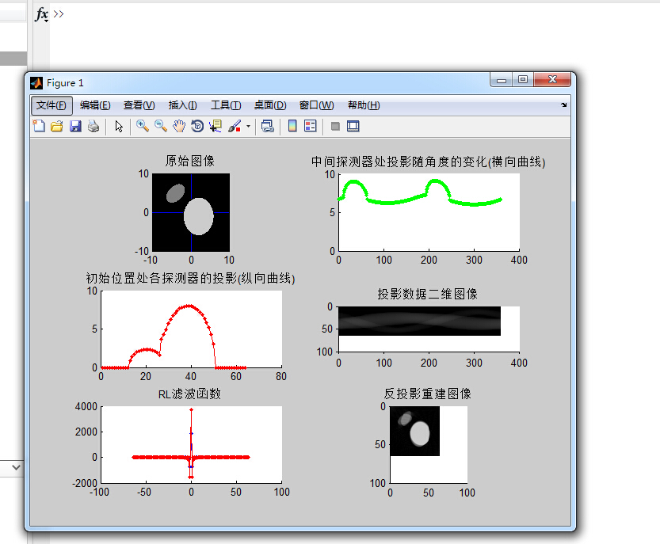Open the 工具(T) menu
The width and height of the screenshot is (660, 544).
pyautogui.click(x=226, y=105)
